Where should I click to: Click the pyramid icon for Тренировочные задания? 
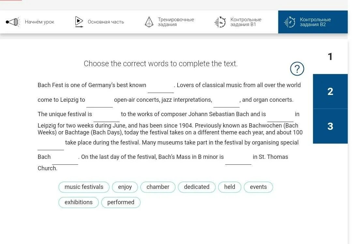pyautogui.click(x=149, y=22)
